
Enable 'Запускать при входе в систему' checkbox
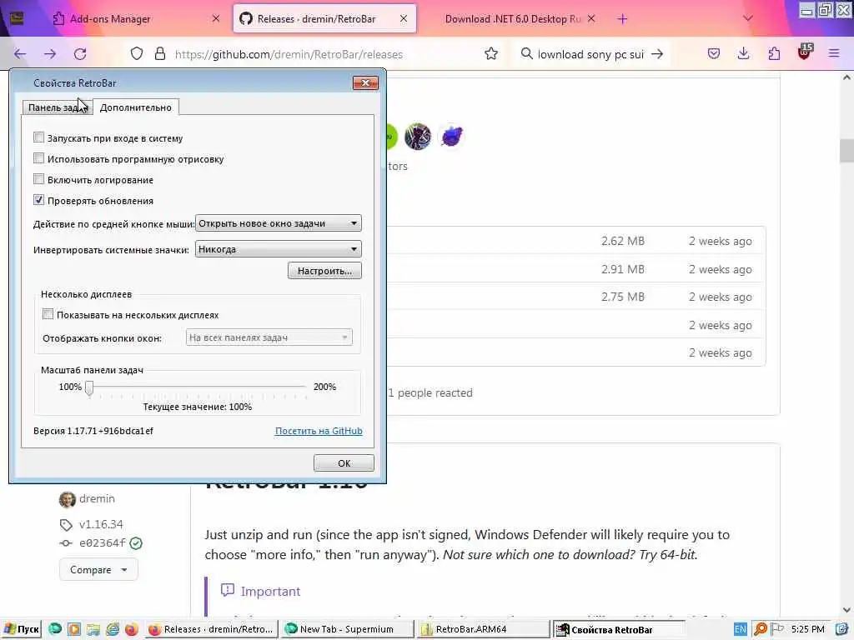(x=38, y=137)
